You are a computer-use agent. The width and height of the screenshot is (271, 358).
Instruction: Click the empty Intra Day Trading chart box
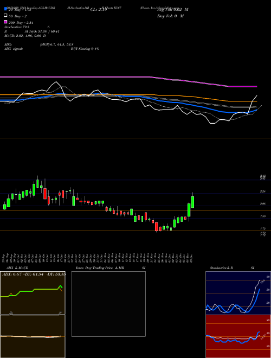pyautogui.click(x=108, y=304)
